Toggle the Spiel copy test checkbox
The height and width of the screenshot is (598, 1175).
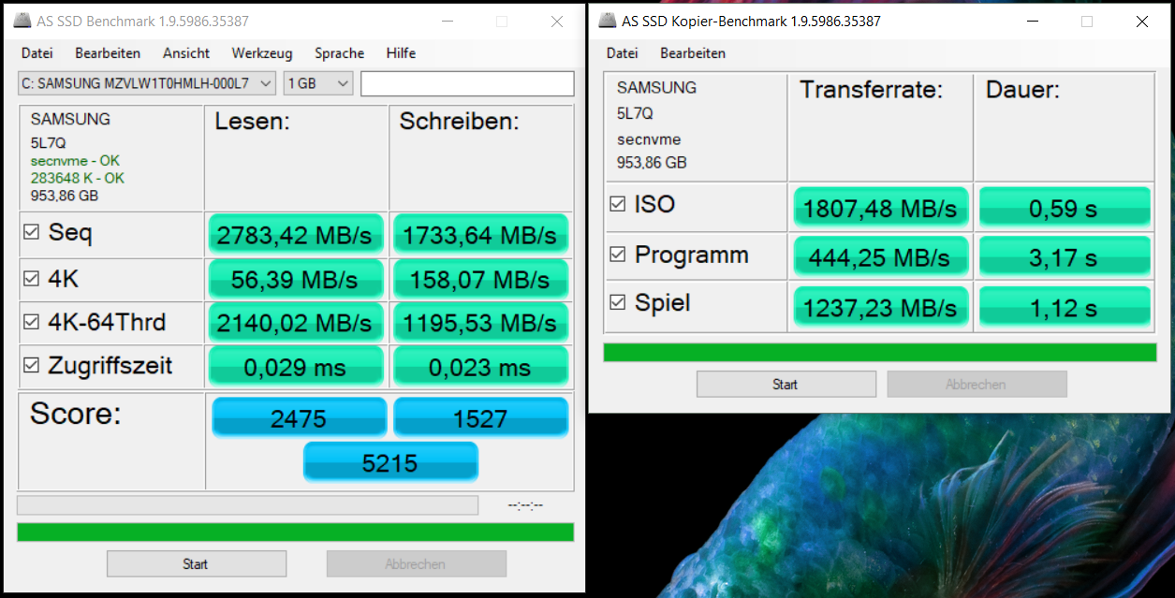[617, 302]
